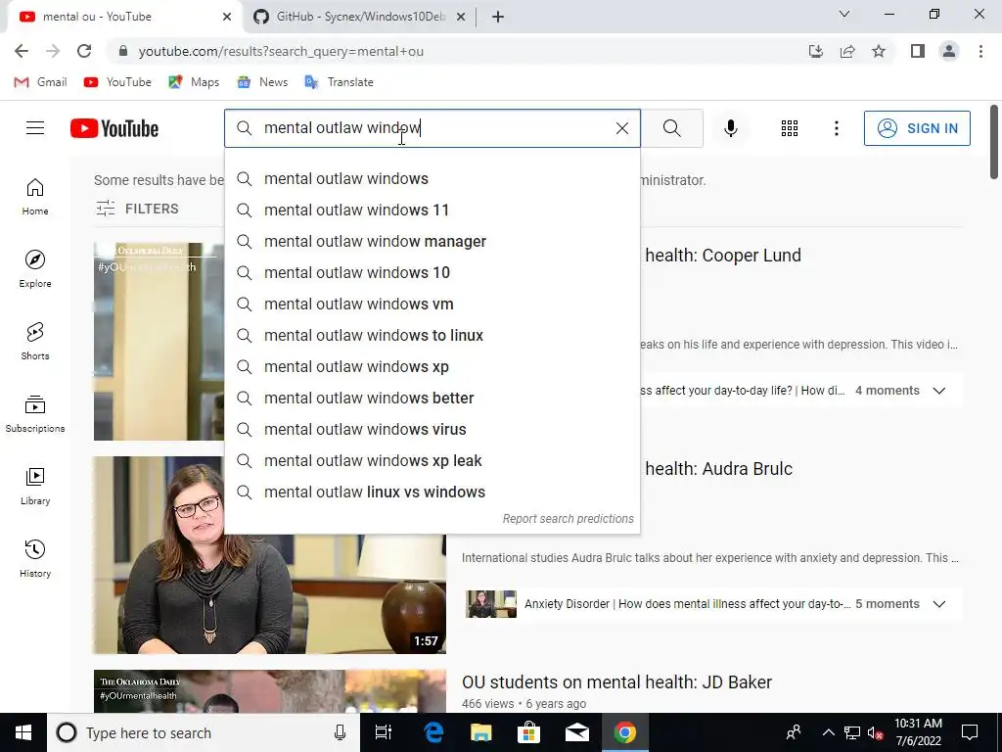This screenshot has height=752, width=1002.
Task: Toggle the Chrome side panel
Action: coord(918,51)
